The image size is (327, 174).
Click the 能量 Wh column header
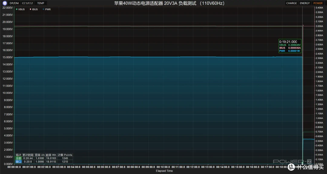pyautogui.click(x=51, y=155)
